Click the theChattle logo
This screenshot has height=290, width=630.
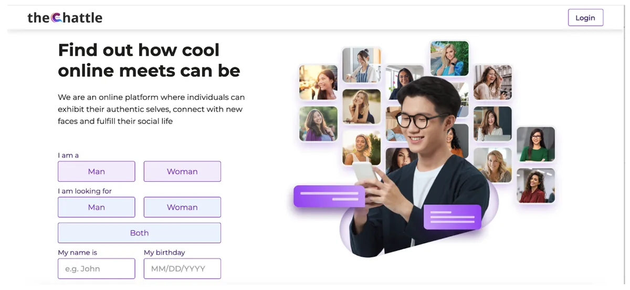(x=65, y=18)
